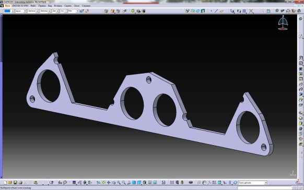
Task: Open the line thickness dropdown
Action: (x=37, y=11)
